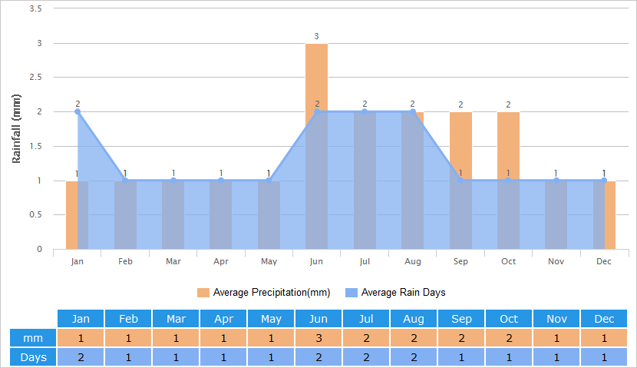Select the August rain days data point

(413, 111)
